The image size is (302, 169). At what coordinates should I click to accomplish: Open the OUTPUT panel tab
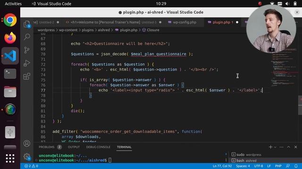click(x=74, y=147)
